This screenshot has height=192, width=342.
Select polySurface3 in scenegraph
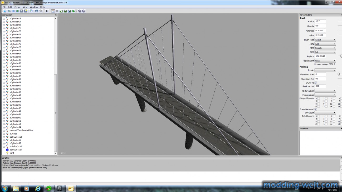pyautogui.click(x=16, y=147)
